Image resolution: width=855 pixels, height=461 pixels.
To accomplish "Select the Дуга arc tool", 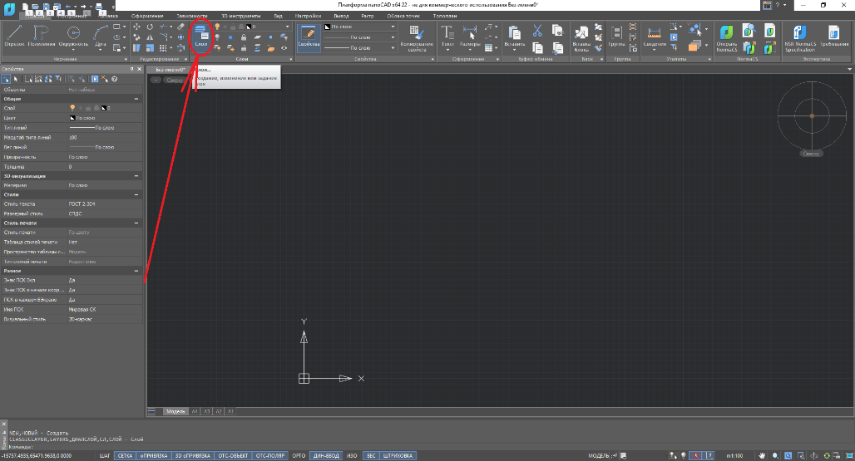I will [101, 36].
